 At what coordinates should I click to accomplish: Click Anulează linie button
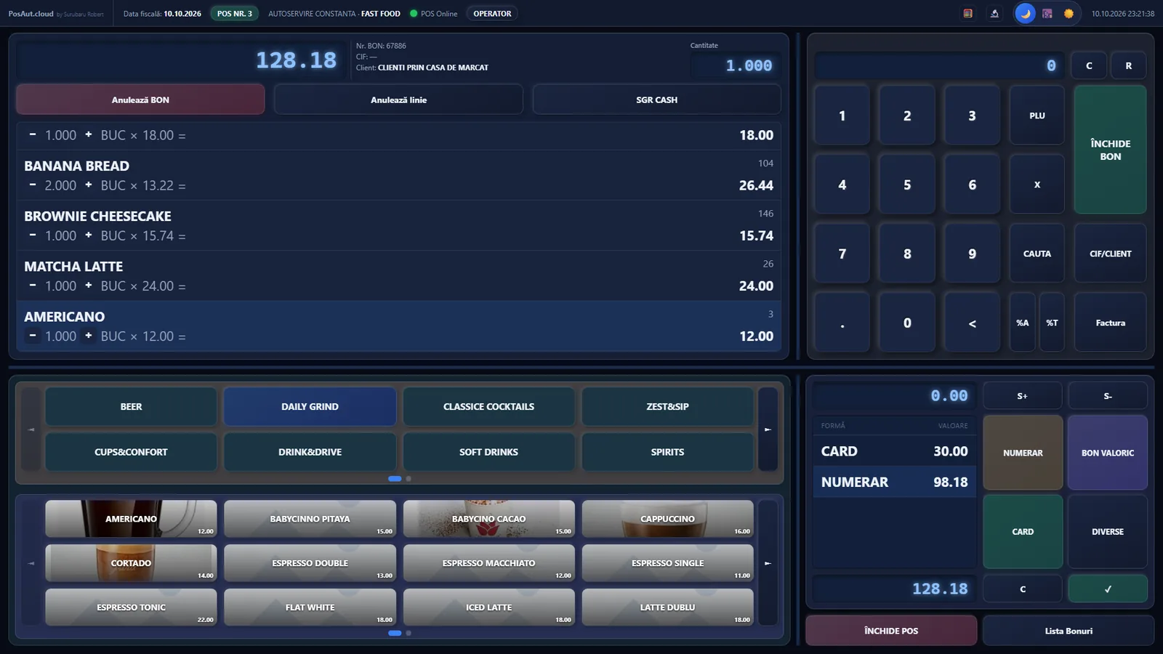(398, 100)
